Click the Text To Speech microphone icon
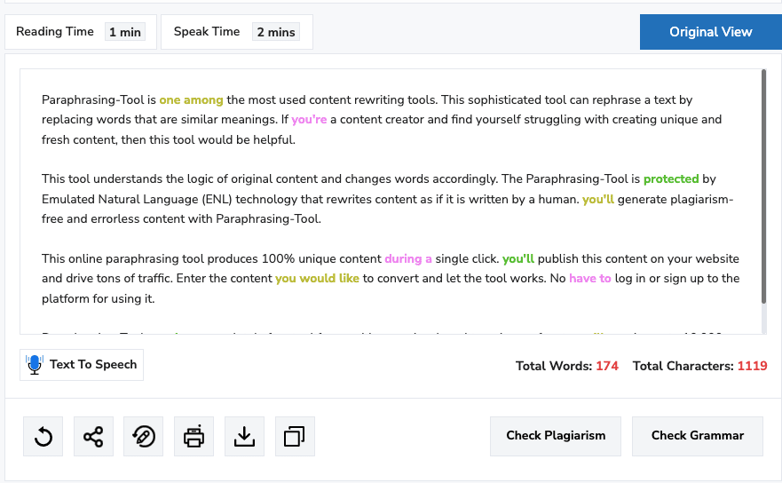The height and width of the screenshot is (483, 782). (x=35, y=365)
